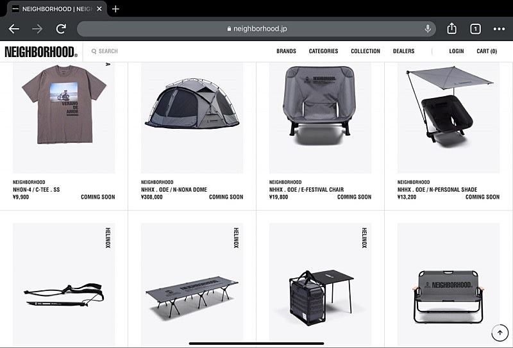This screenshot has width=513, height=348.
Task: Go back to the previous page
Action: (13, 29)
